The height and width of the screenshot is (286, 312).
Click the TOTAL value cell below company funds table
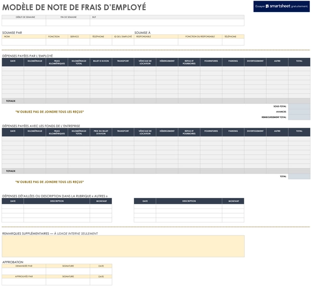click(299, 177)
